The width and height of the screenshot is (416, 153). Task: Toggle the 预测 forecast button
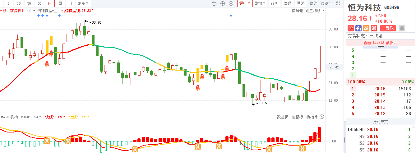coord(275,3)
